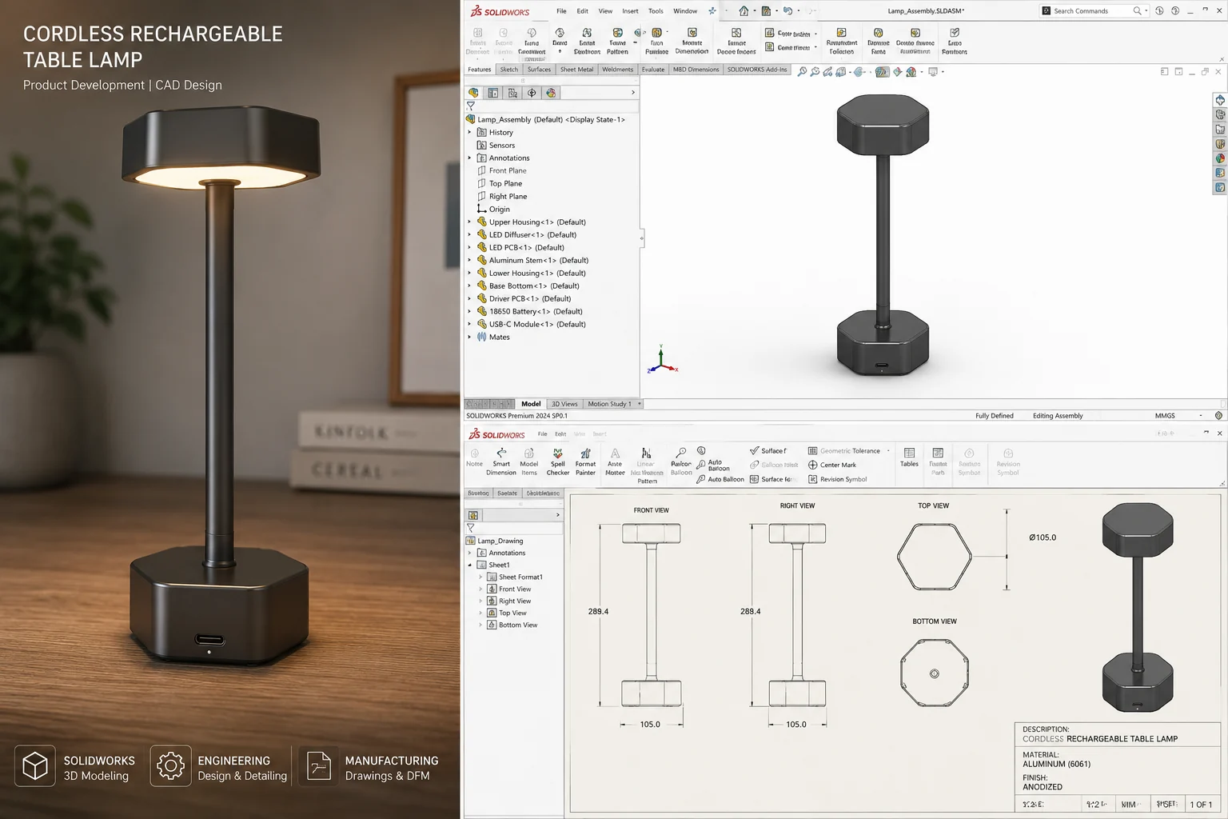Expand the Aluminum Stem<1> component
Image resolution: width=1228 pixels, height=819 pixels.
coord(469,260)
